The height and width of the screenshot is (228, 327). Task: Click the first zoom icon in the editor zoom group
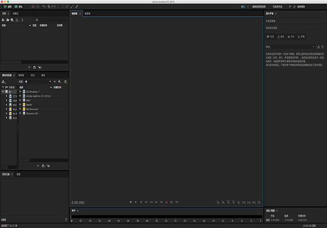(218, 202)
